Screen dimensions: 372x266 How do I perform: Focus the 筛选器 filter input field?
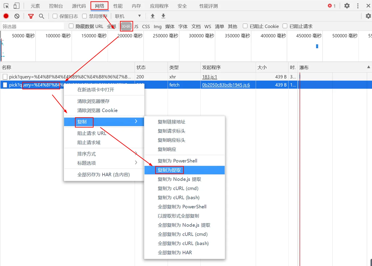coord(33,26)
